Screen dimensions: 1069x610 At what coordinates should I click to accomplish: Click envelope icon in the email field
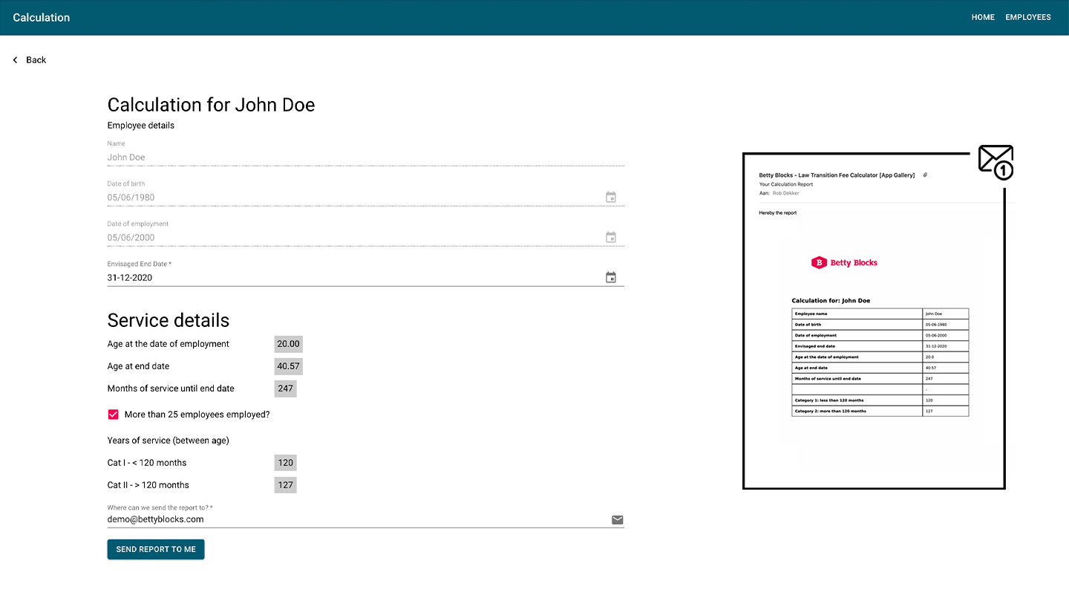pyautogui.click(x=617, y=520)
